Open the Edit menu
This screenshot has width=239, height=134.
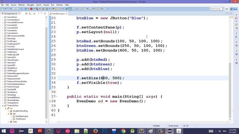(x=7, y=5)
